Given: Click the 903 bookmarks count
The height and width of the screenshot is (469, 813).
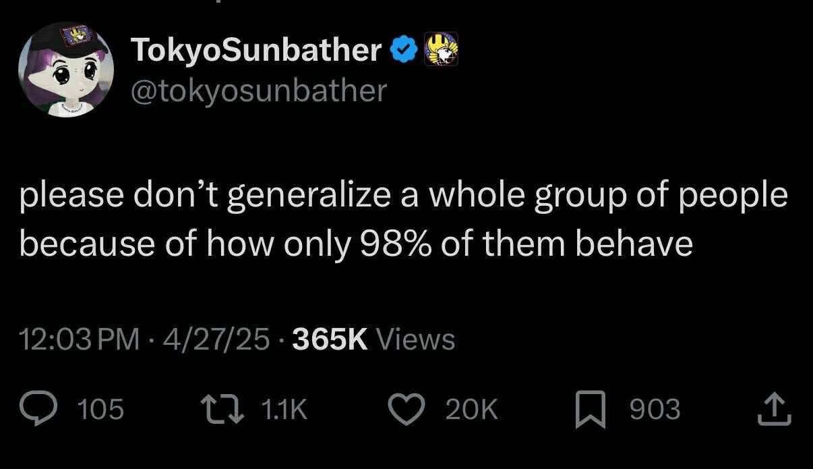Looking at the screenshot, I should tap(655, 410).
